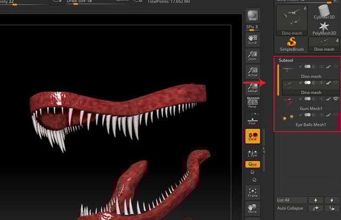Toggle Local transformation mode
The image size is (341, 220).
click(x=252, y=136)
